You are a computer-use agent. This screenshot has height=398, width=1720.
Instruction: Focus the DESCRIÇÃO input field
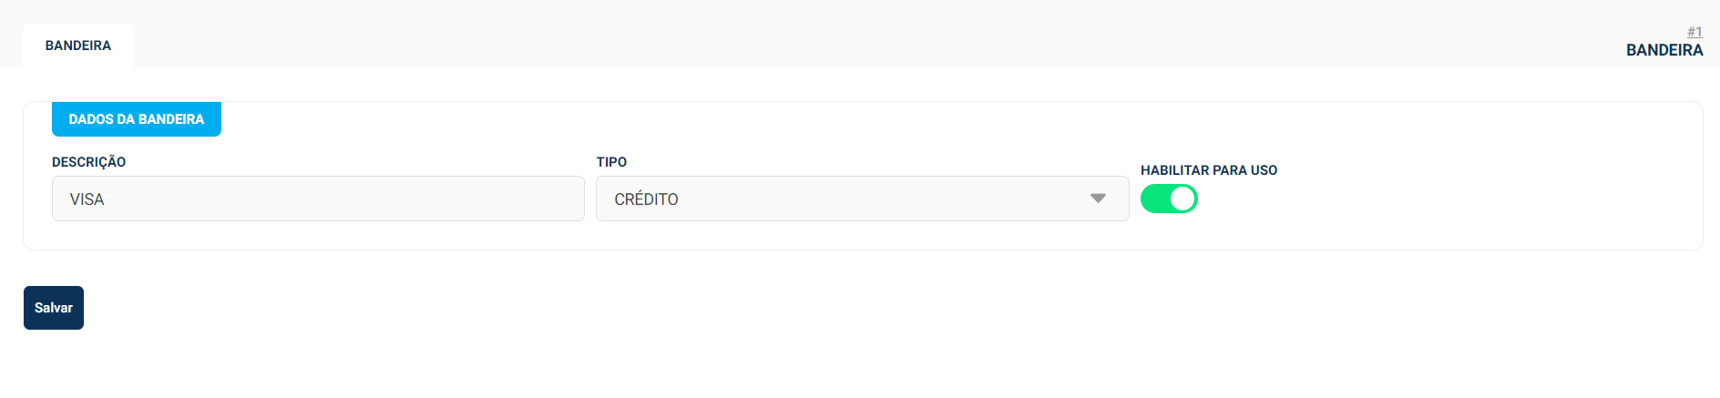click(318, 199)
